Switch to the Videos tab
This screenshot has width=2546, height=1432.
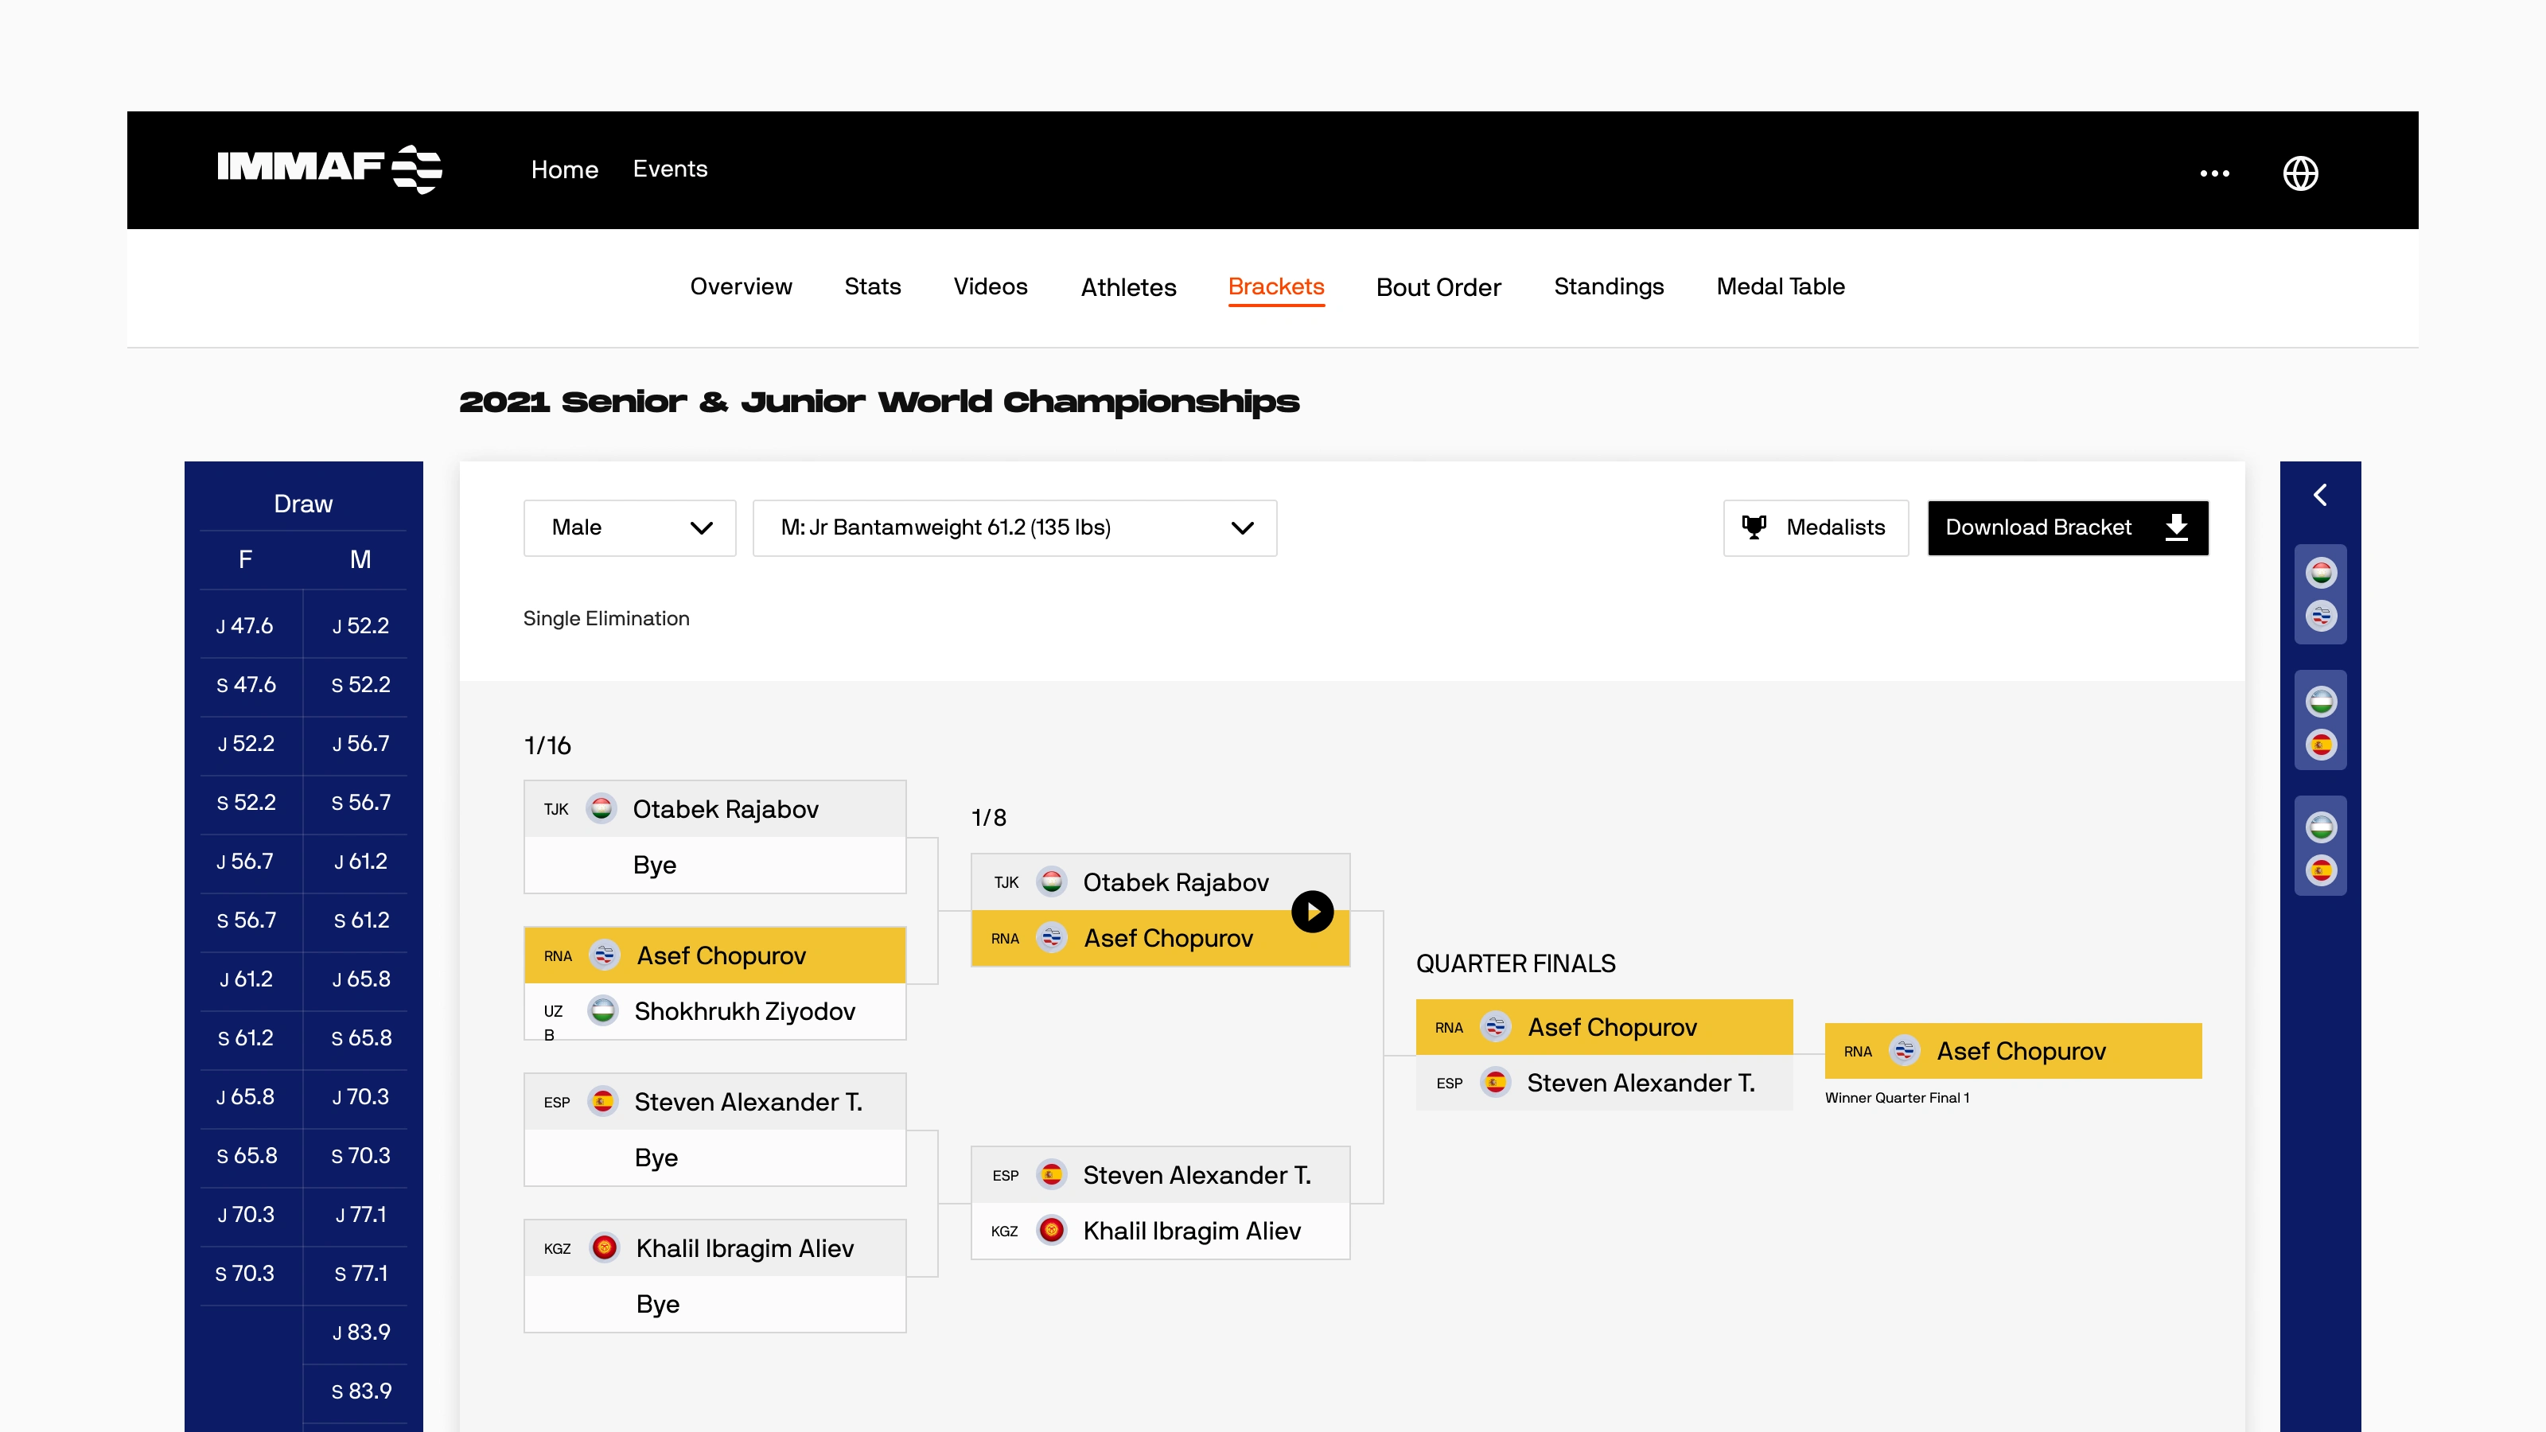coord(991,286)
